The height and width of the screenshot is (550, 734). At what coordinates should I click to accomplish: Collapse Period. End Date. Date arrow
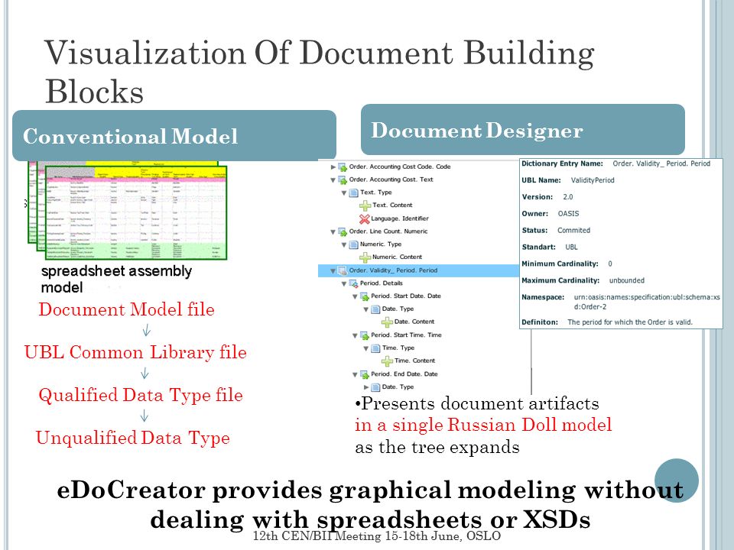click(355, 374)
